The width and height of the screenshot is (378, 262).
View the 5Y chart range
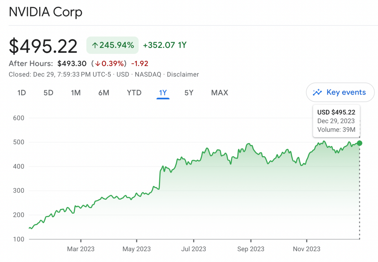click(189, 93)
